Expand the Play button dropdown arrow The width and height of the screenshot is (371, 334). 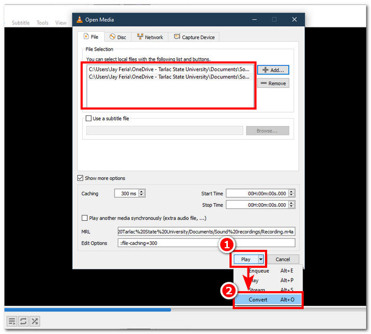[x=261, y=259]
